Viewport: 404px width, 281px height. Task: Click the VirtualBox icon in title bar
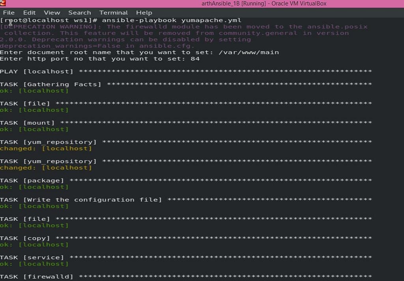point(3,3)
